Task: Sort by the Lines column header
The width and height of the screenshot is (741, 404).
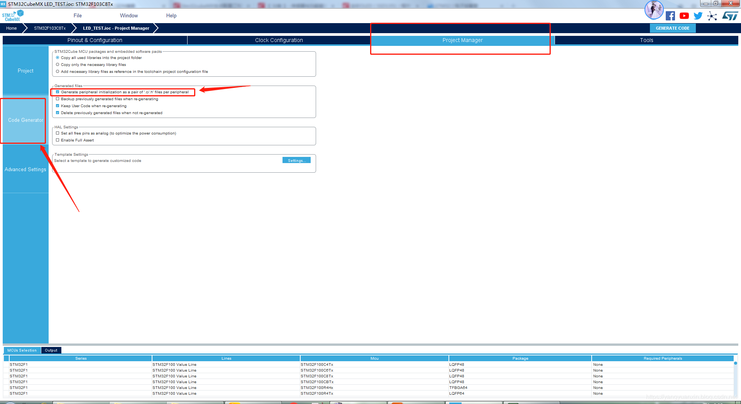Action: pos(226,359)
